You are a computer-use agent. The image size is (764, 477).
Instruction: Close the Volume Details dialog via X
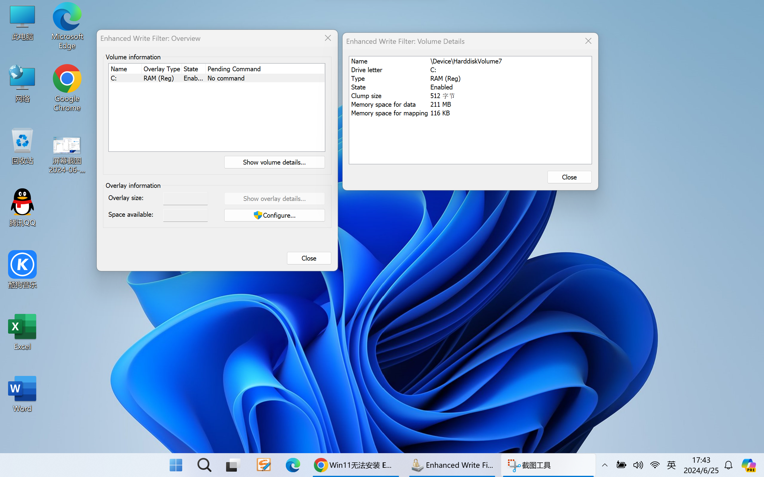[x=588, y=41]
